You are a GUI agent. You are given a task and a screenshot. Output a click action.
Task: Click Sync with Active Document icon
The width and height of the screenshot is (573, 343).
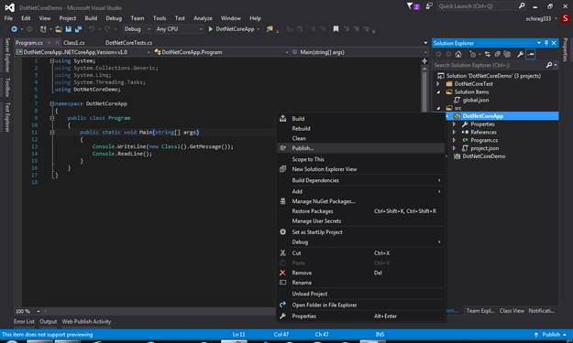point(487,54)
